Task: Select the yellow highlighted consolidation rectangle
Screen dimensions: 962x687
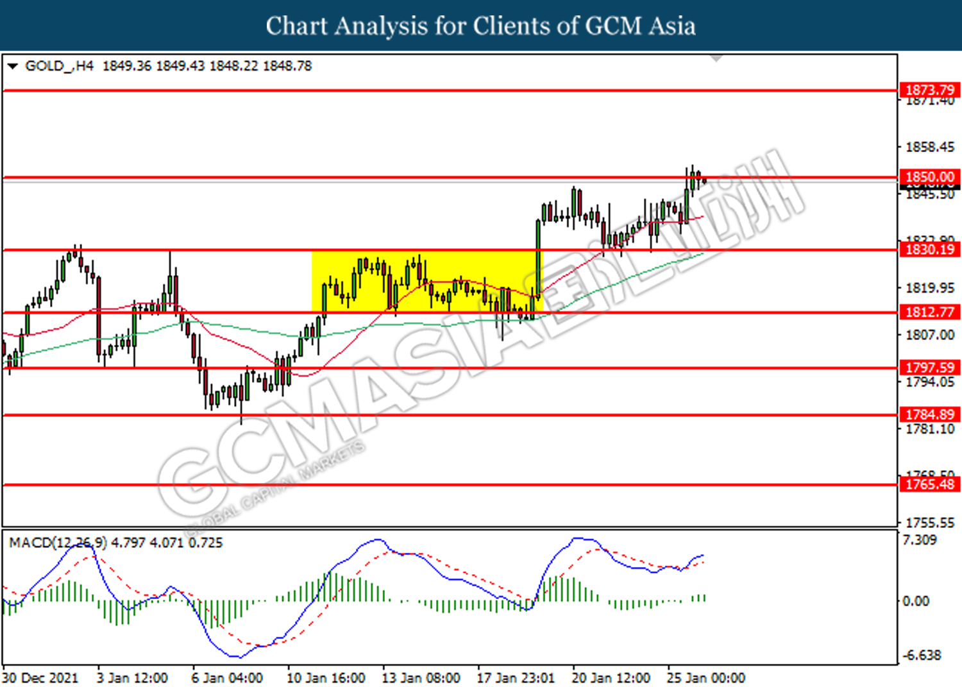Action: point(426,282)
